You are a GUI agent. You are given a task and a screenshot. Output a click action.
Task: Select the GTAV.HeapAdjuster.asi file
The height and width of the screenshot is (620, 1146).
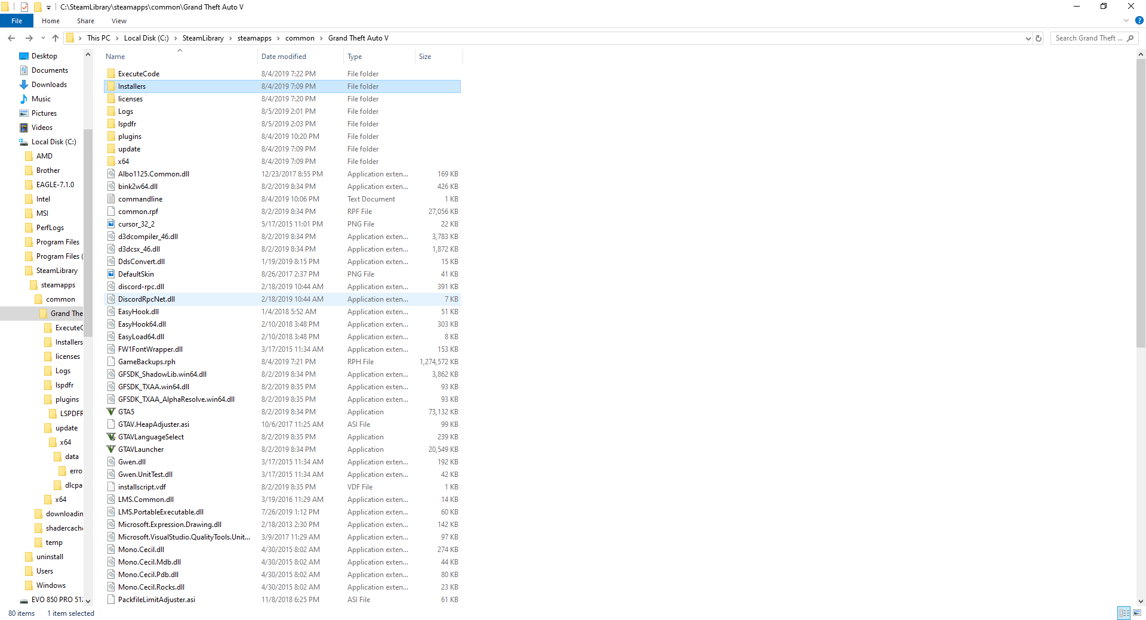point(282,424)
